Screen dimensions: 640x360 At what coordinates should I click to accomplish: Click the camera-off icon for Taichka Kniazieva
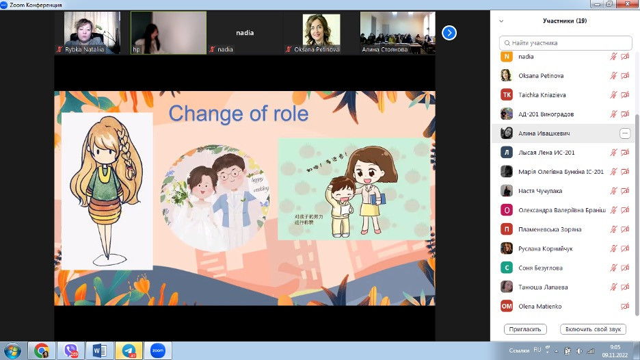click(625, 94)
